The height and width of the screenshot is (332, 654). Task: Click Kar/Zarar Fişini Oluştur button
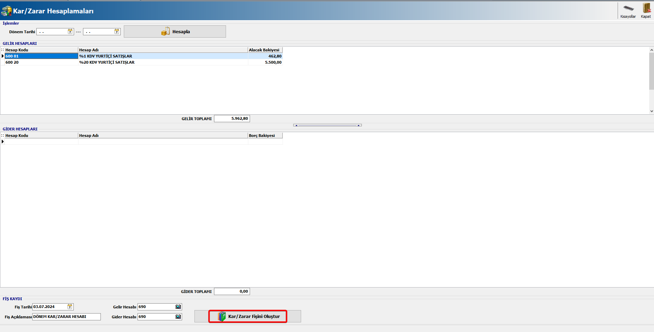click(x=248, y=316)
